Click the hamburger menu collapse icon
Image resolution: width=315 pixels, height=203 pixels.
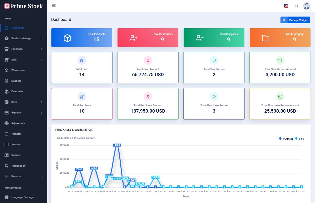54,6
